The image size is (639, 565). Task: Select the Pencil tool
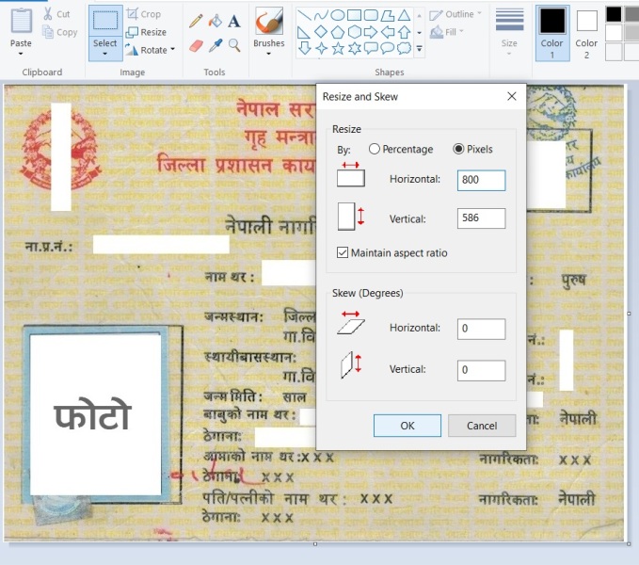click(196, 21)
